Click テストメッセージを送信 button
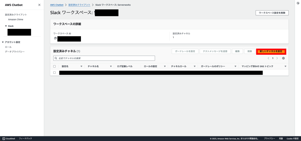The height and width of the screenshot is (141, 301). pyautogui.click(x=215, y=51)
